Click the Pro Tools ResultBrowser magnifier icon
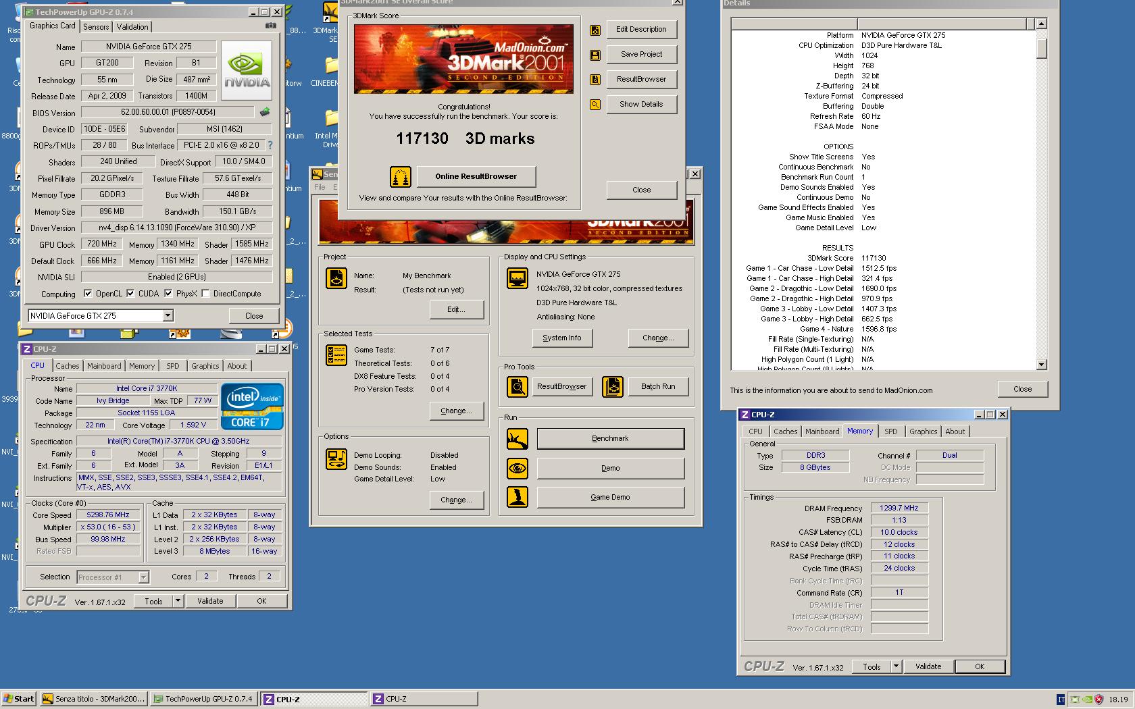The width and height of the screenshot is (1135, 709). (518, 387)
